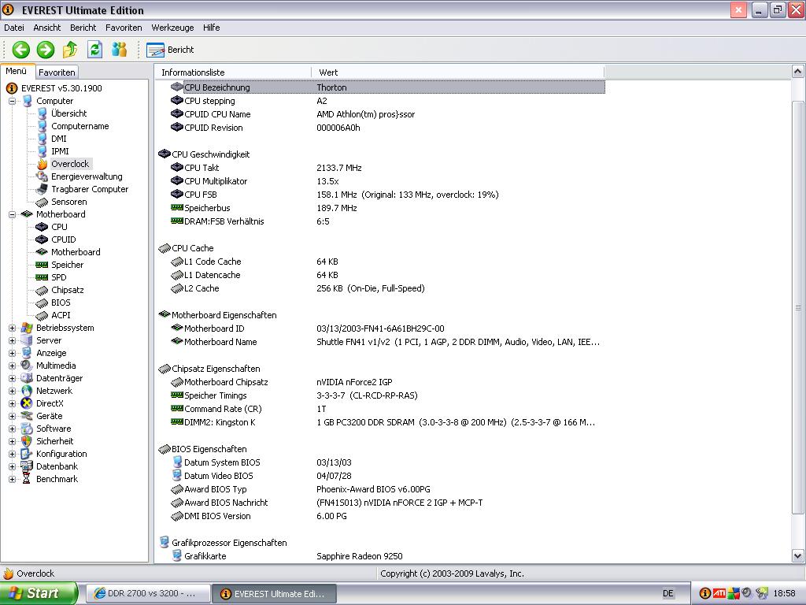Click the Tragbarer Computer laptop icon
Screen dimensions: 806x605
[x=43, y=189]
